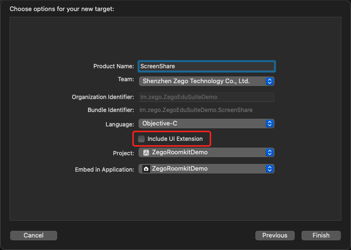The height and width of the screenshot is (250, 351).
Task: Click the Cancel button
Action: pos(34,236)
